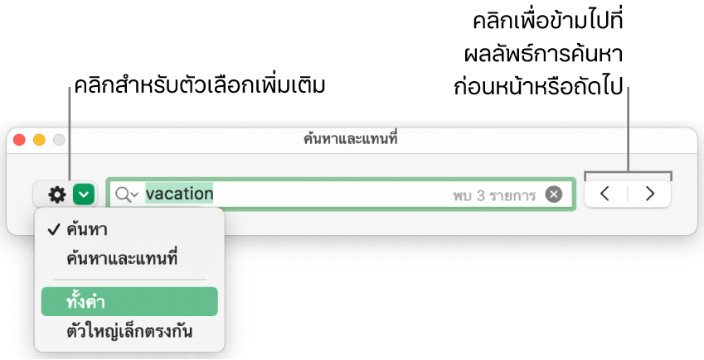Minimize the window with the yellow button
The width and height of the screenshot is (704, 360).
[x=39, y=140]
